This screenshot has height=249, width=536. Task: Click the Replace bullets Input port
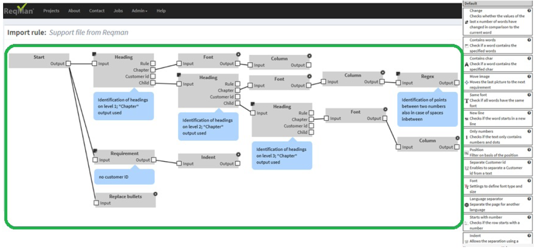click(97, 203)
